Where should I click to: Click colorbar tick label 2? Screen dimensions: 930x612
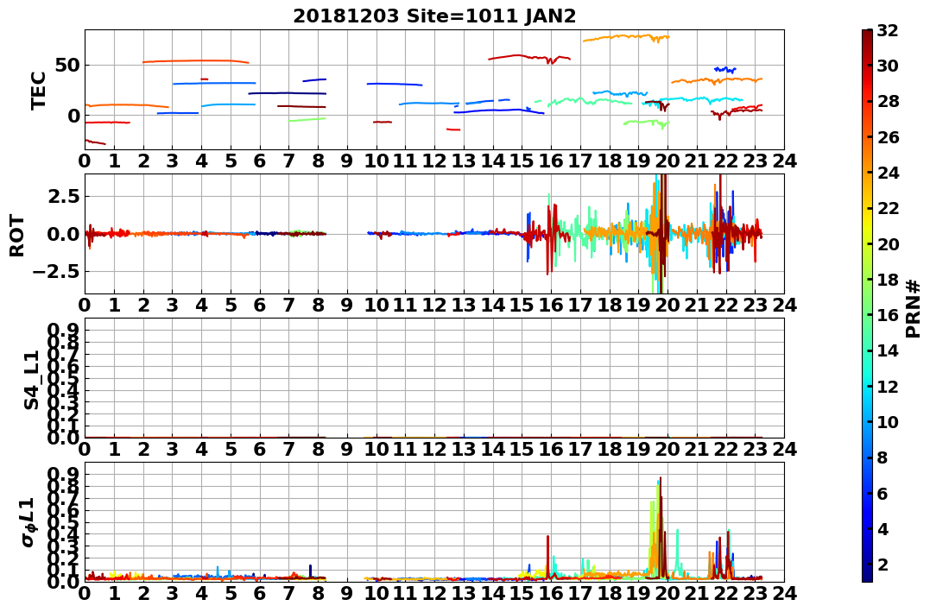(x=883, y=564)
